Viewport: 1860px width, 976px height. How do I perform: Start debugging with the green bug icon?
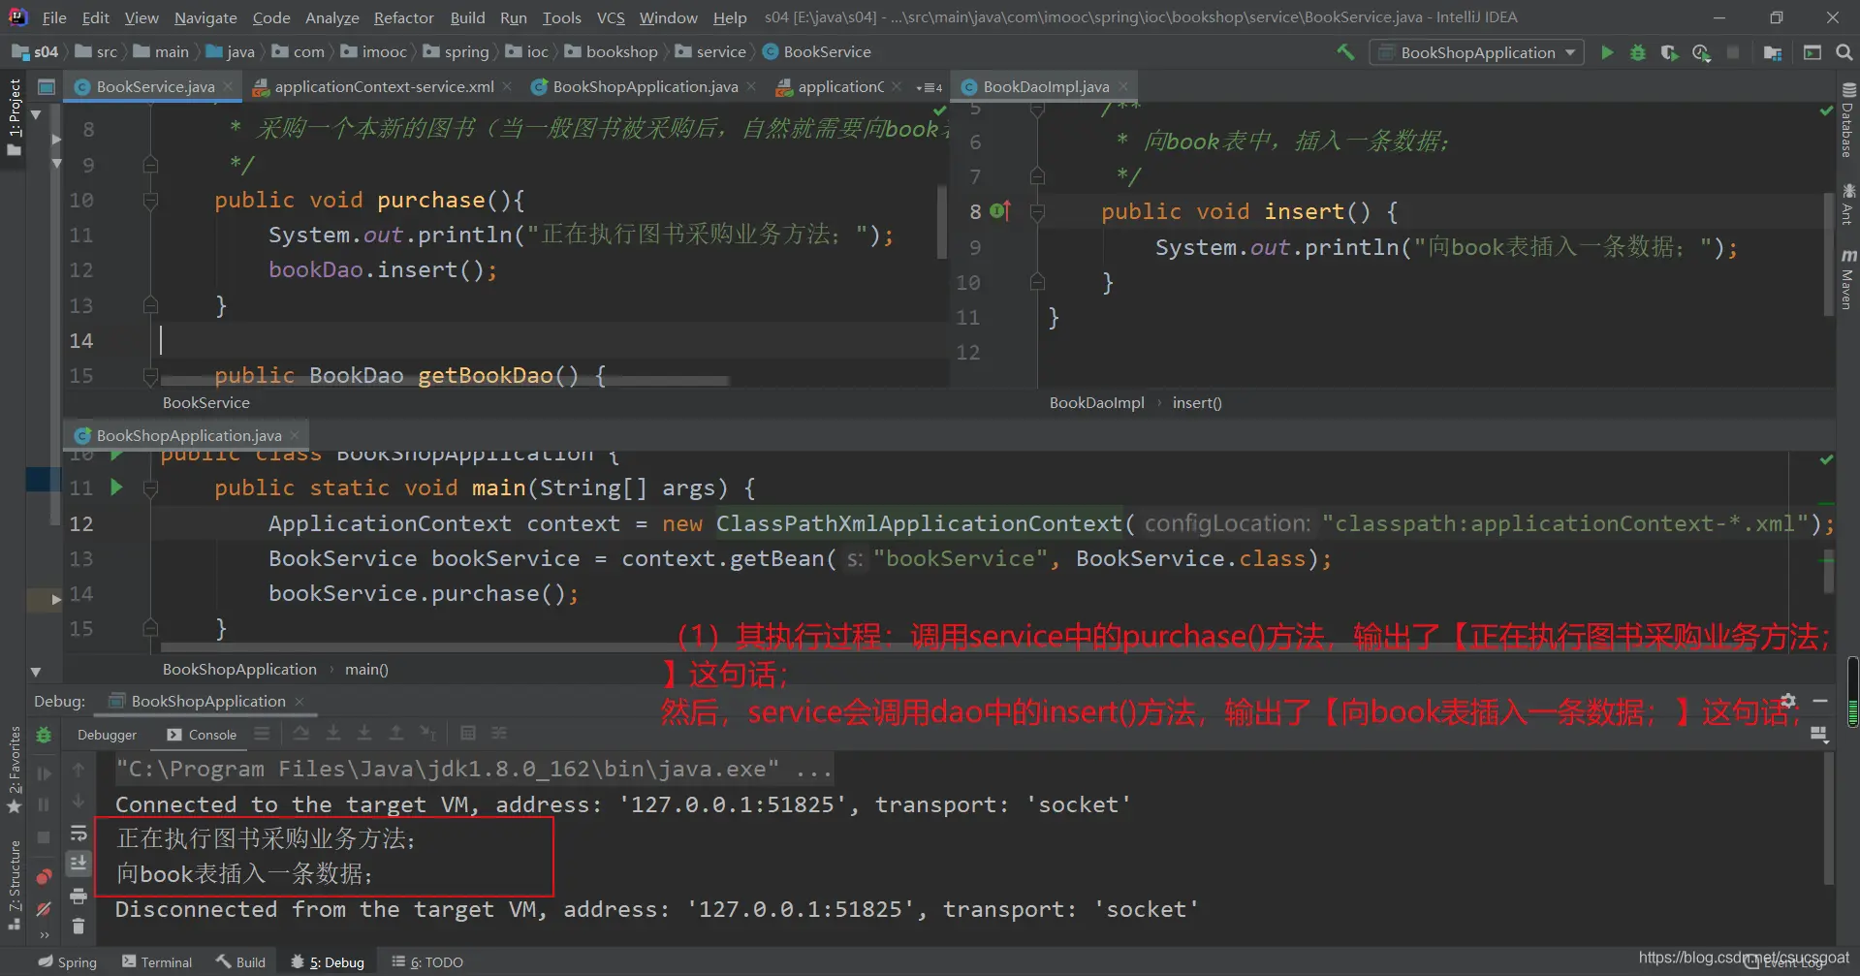pyautogui.click(x=1638, y=52)
